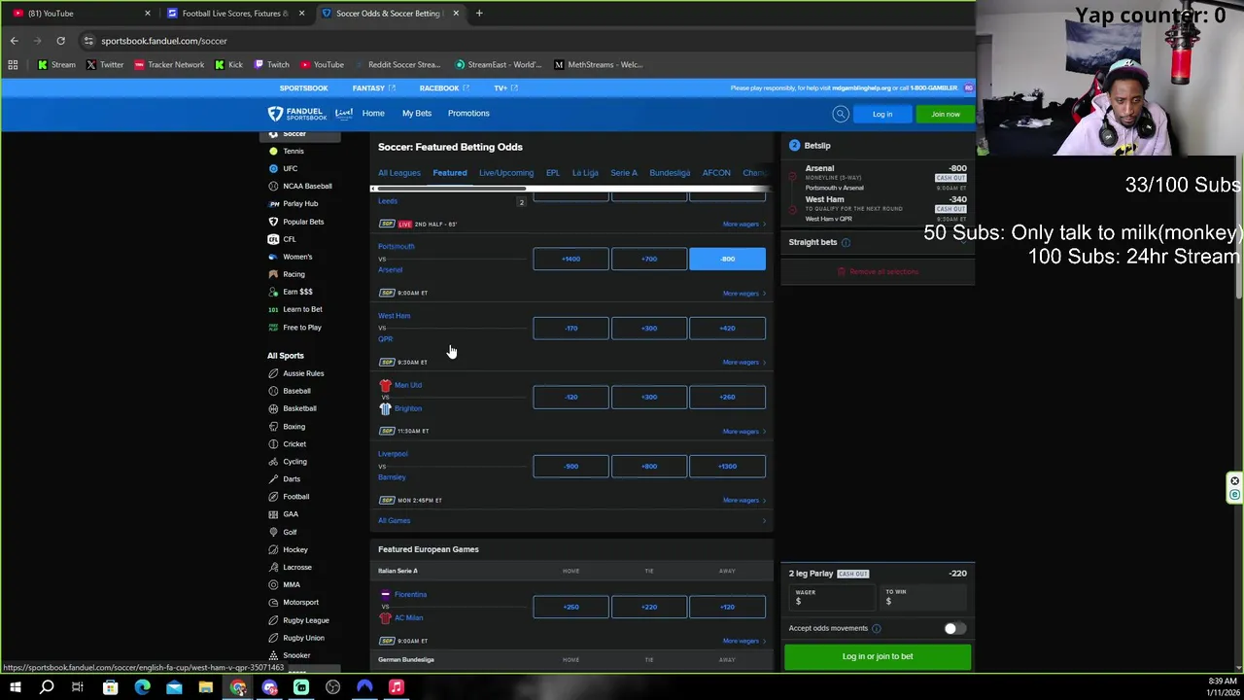This screenshot has height=700, width=1244.
Task: Switch to Bundesliga tab
Action: click(x=670, y=173)
